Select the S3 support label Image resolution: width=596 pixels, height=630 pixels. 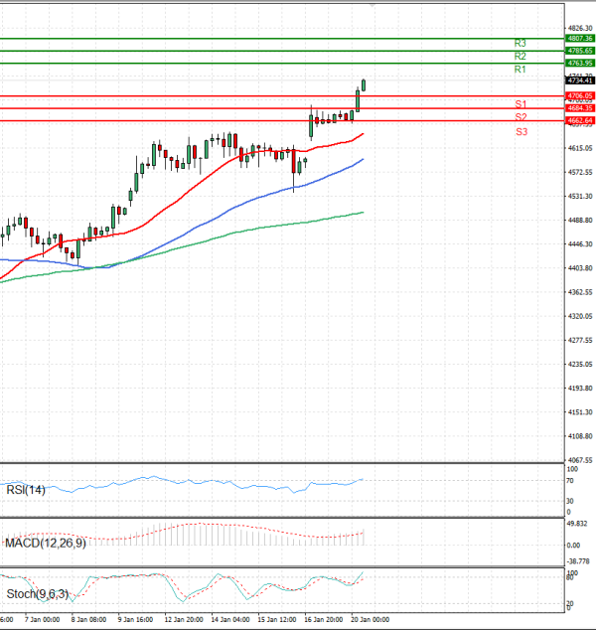pyautogui.click(x=521, y=132)
